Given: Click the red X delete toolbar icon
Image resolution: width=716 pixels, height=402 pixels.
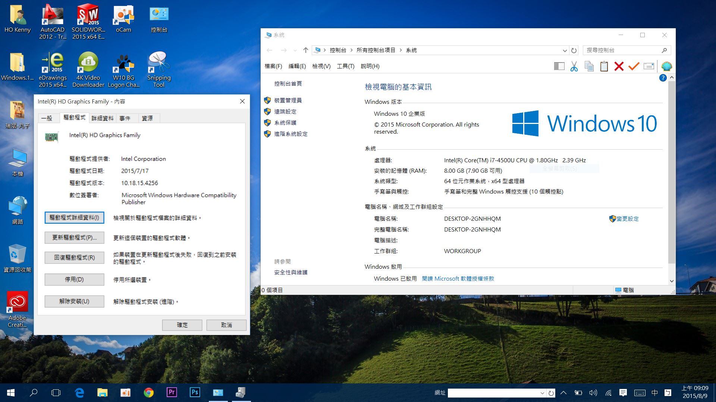Looking at the screenshot, I should pos(619,67).
